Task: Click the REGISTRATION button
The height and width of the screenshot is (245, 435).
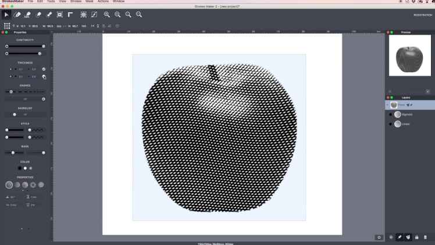Action: pos(422,15)
